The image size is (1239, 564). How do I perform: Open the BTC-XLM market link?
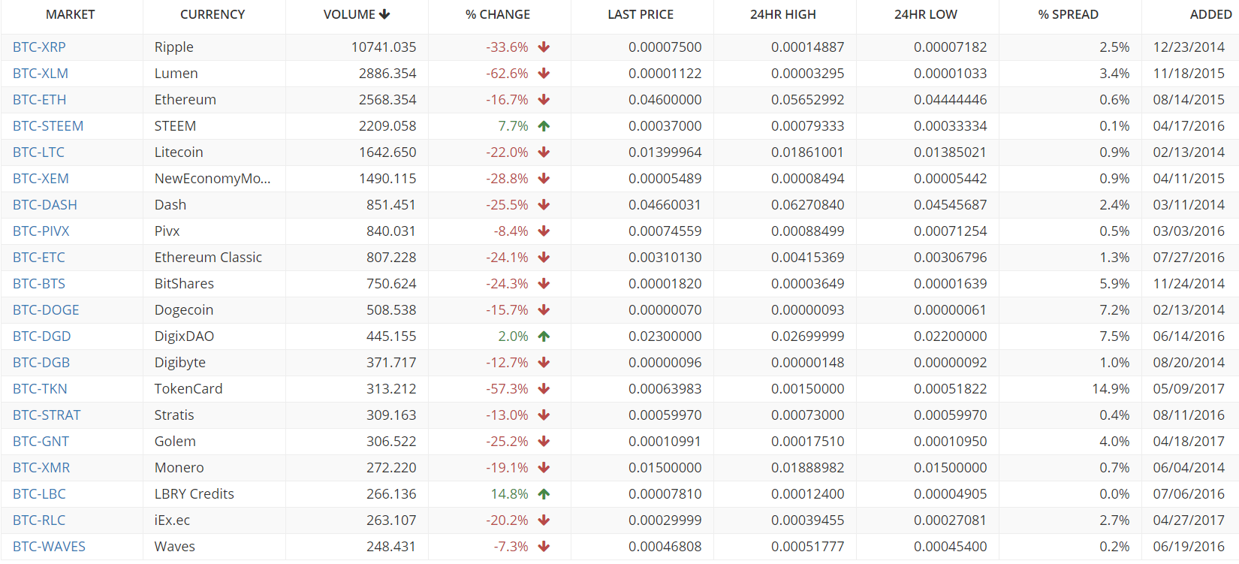point(41,74)
